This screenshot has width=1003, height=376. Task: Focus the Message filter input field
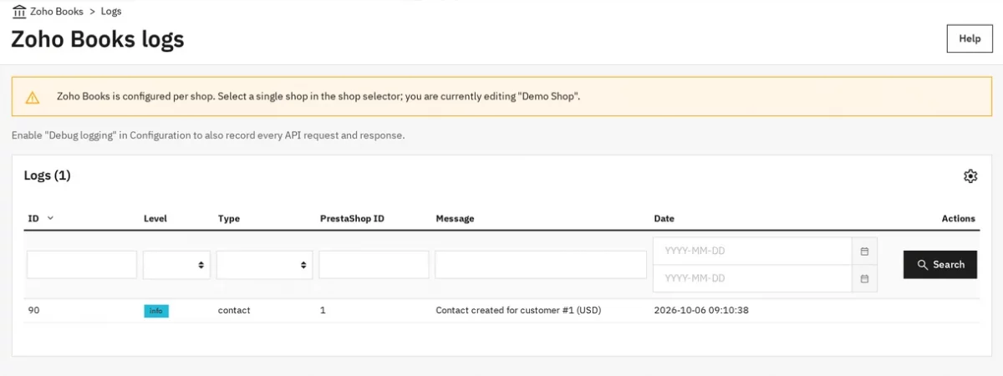pyautogui.click(x=541, y=265)
